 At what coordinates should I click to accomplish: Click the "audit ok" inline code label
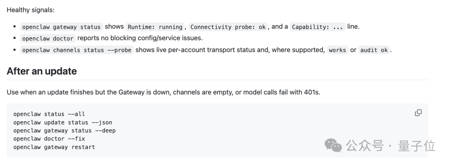(374, 50)
